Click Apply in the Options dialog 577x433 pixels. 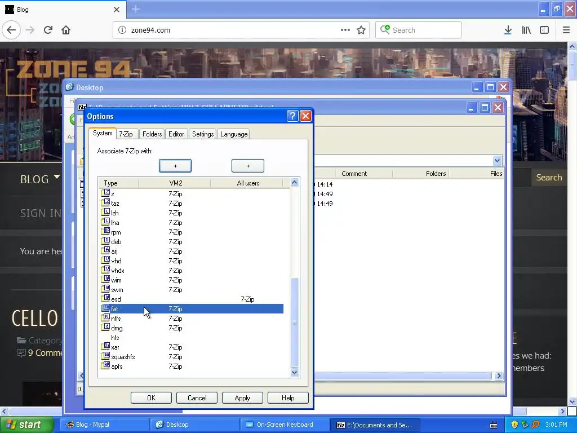(242, 397)
